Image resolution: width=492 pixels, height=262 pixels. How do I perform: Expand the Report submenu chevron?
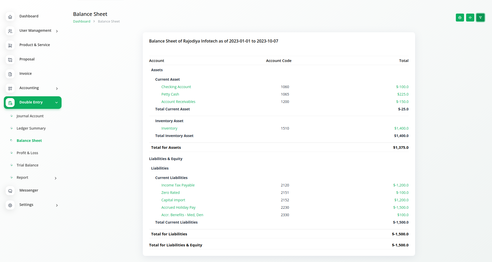point(56,178)
